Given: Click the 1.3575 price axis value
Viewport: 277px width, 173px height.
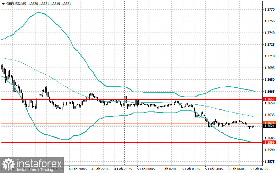Looking at the screenshot, I should [x=270, y=162].
